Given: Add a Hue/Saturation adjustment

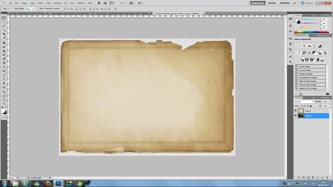Looking at the screenshot, I should 304,53.
